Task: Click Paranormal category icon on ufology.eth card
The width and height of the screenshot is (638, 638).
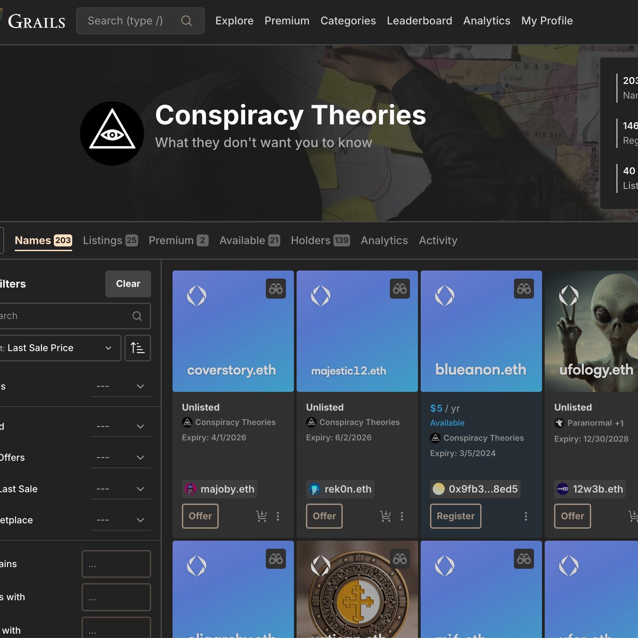Action: 559,423
